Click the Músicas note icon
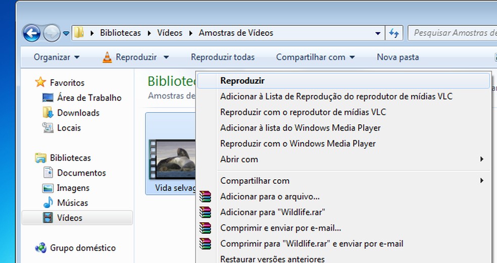Screen dimensions: 497x263 pos(48,202)
